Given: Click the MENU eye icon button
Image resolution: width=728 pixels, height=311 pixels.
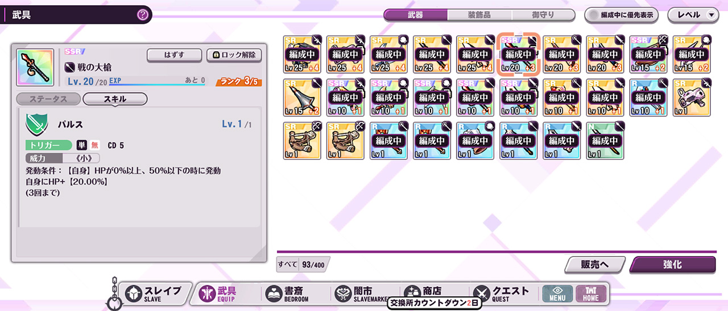Looking at the screenshot, I should [557, 293].
